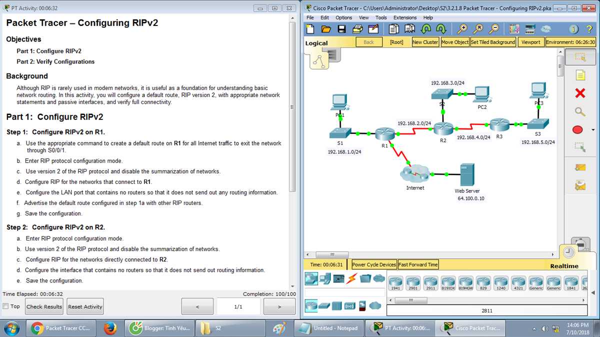Viewport: 600px width, 337px height.
Task: Select router R1 in the topology
Action: point(384,134)
